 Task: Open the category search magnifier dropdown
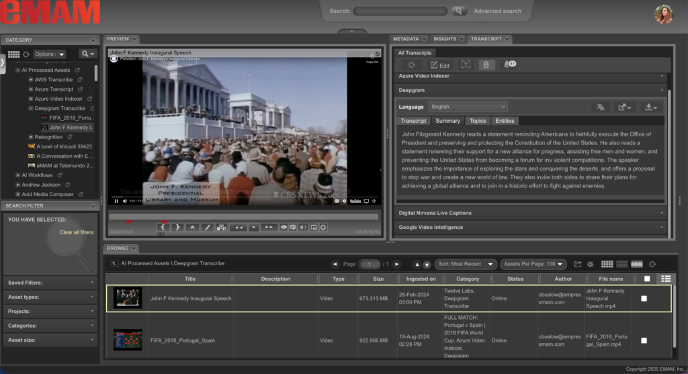click(x=87, y=54)
